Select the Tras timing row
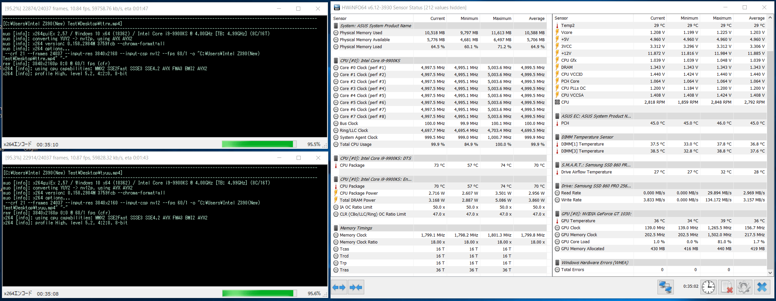The height and width of the screenshot is (301, 776). pyautogui.click(x=439, y=270)
